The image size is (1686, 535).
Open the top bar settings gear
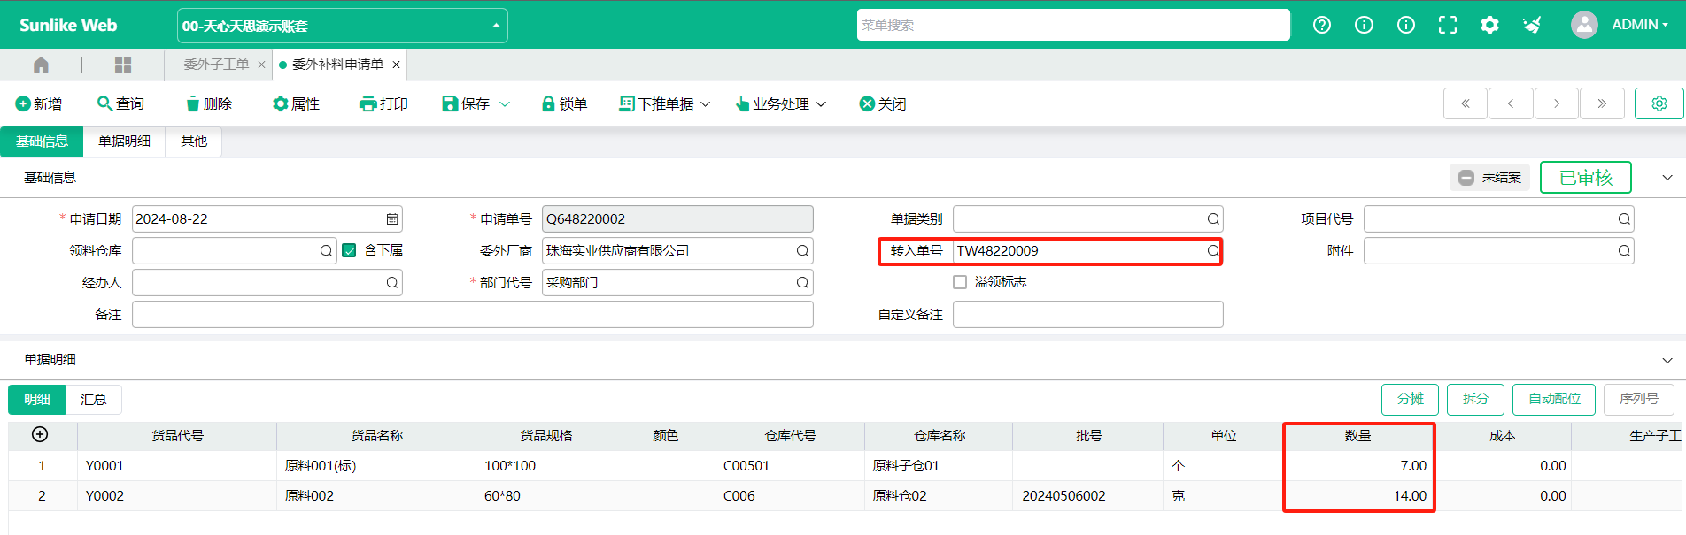click(x=1489, y=25)
